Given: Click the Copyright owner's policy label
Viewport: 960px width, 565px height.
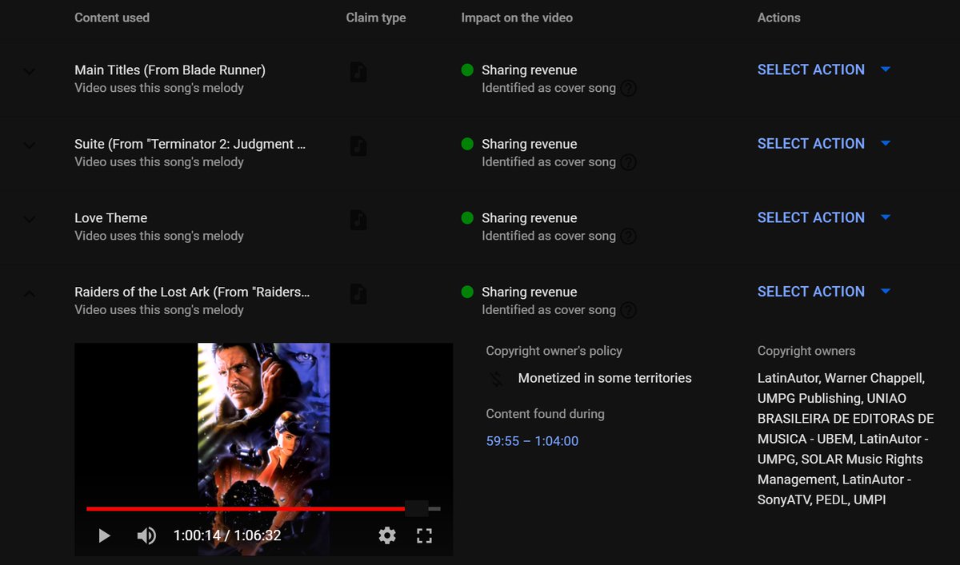Looking at the screenshot, I should (x=554, y=351).
